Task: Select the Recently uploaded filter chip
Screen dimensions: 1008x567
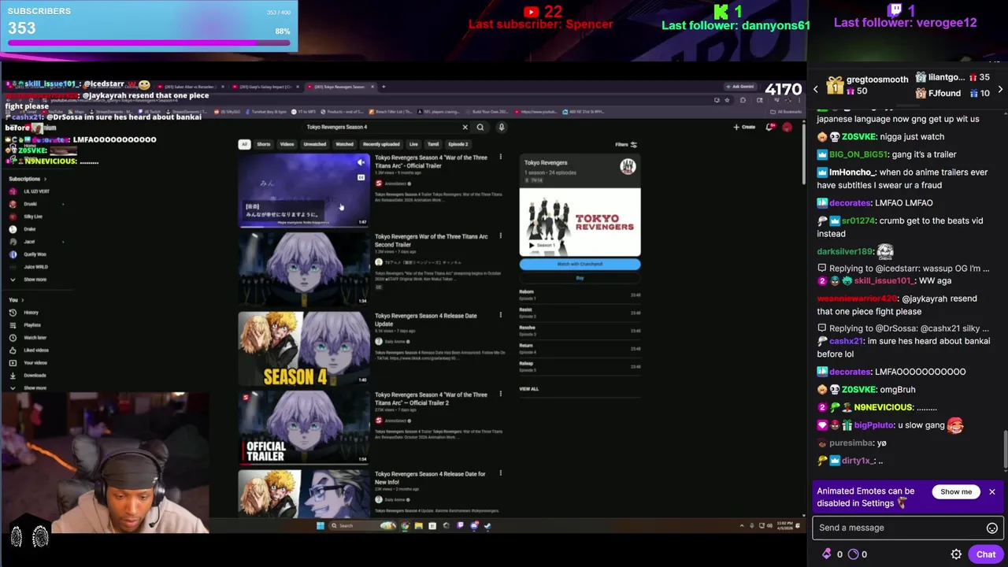Action: 381,144
